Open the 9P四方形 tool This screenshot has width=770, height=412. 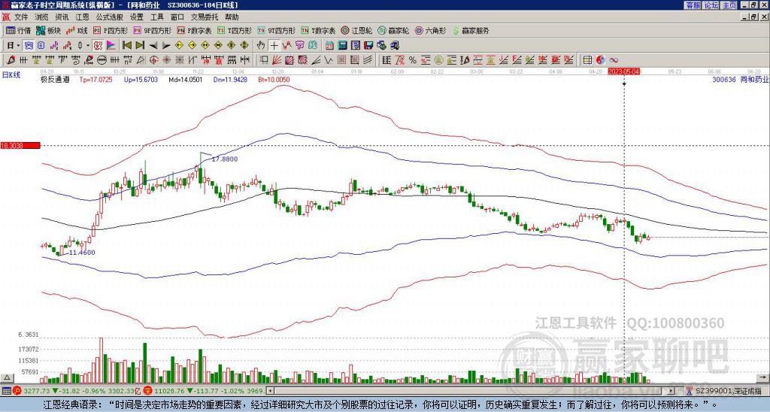[x=153, y=30]
